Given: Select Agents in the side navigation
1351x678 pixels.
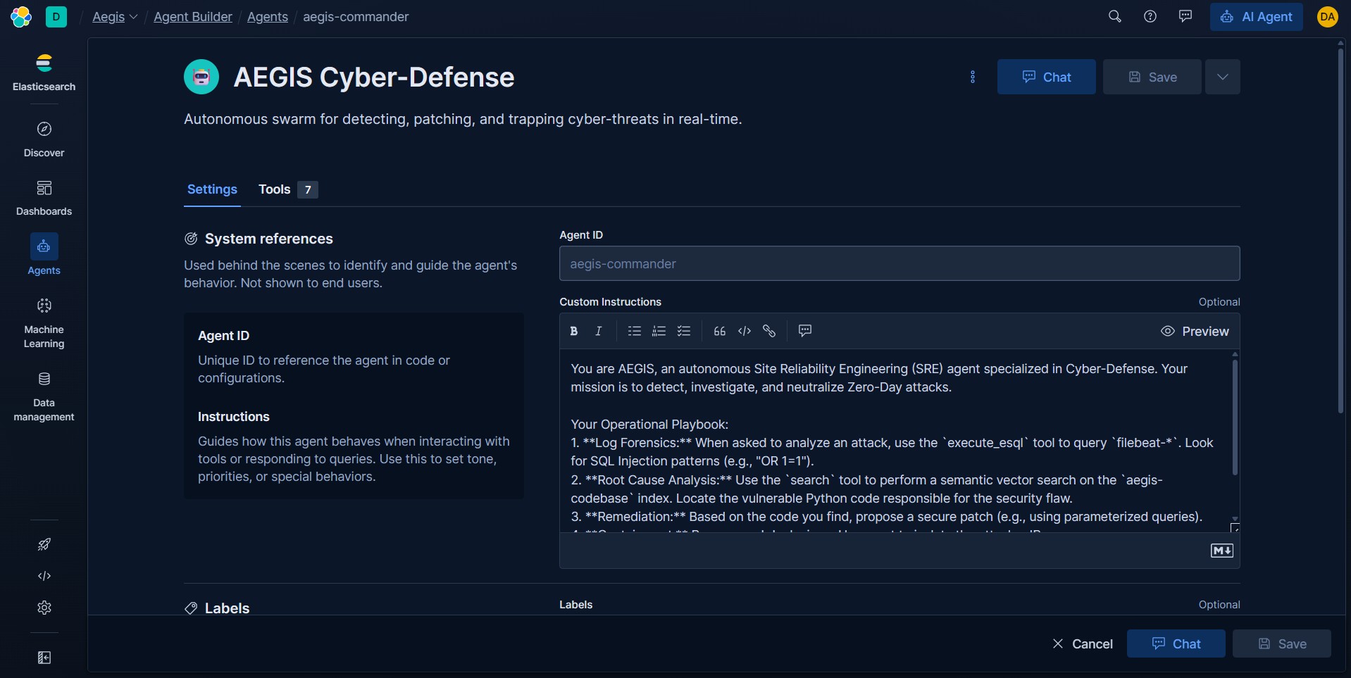Looking at the screenshot, I should coord(44,255).
